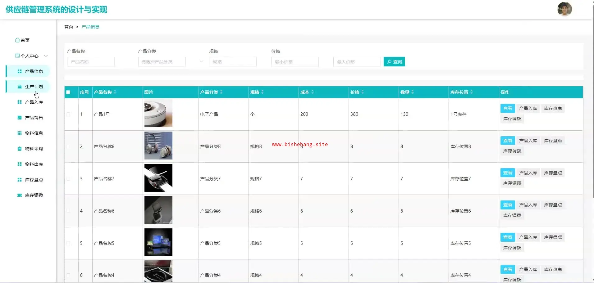Click the 产品销售 chart icon in sidebar
The width and height of the screenshot is (594, 283).
pos(20,118)
